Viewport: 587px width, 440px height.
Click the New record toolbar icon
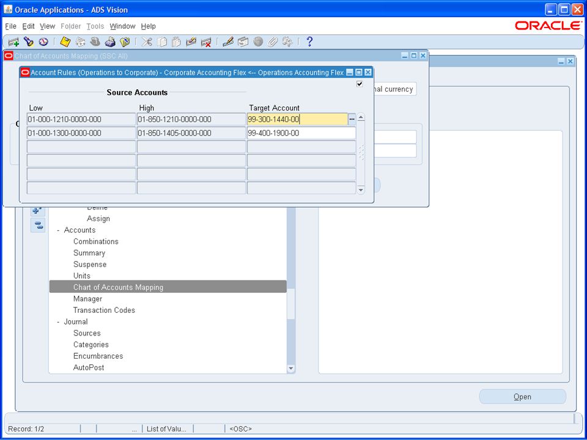coord(13,42)
